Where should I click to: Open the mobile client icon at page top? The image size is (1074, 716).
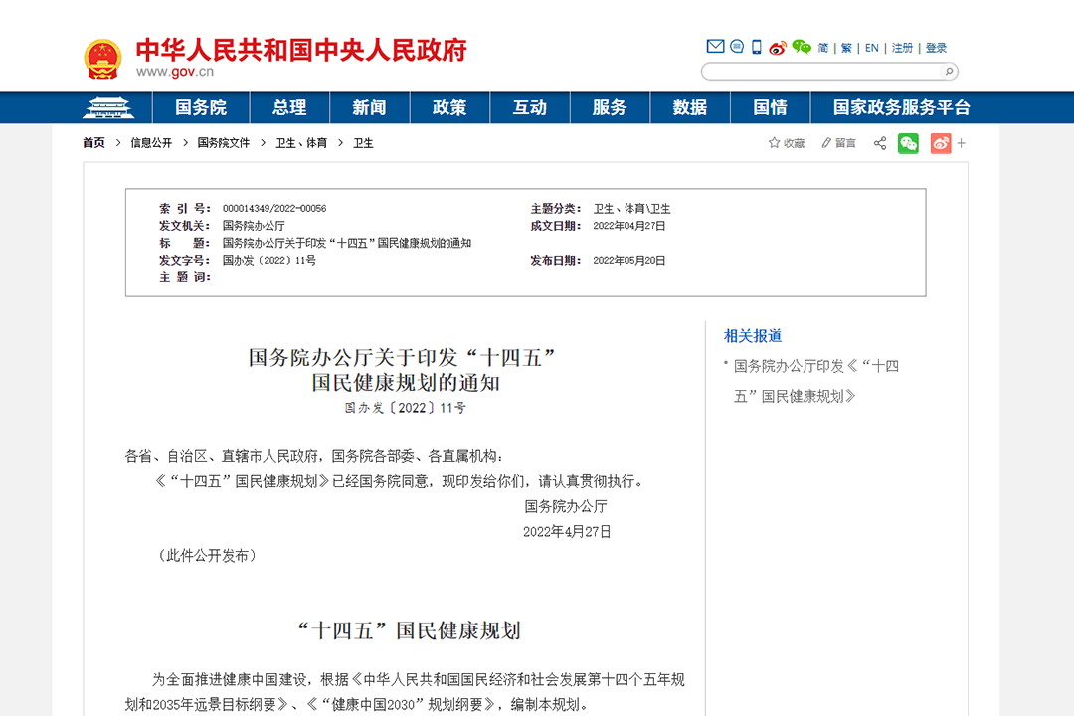[757, 46]
